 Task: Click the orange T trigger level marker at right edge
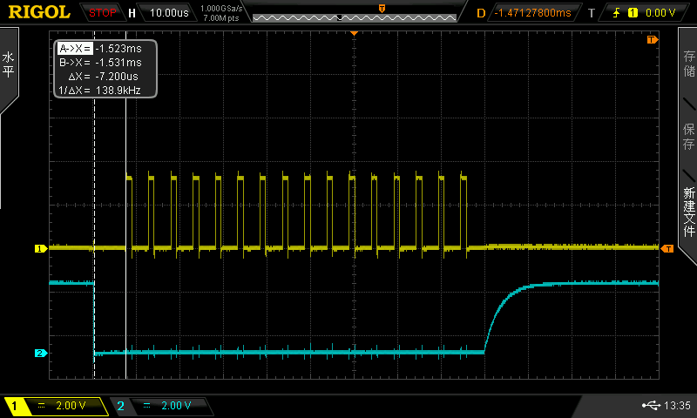tap(667, 249)
